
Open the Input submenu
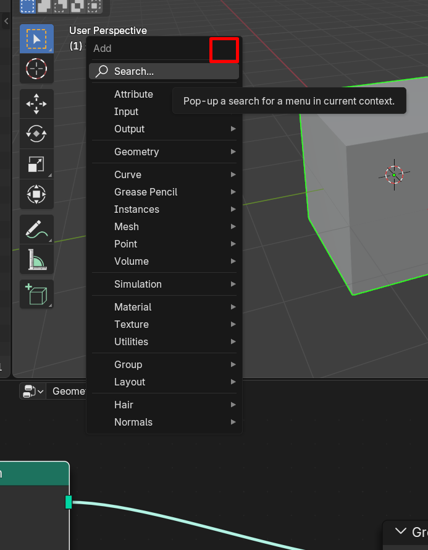(x=164, y=111)
